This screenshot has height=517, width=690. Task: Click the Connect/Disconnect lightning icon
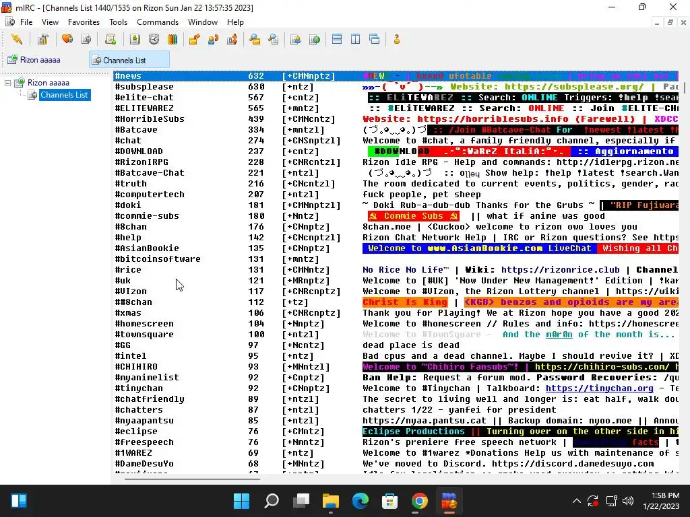17,40
